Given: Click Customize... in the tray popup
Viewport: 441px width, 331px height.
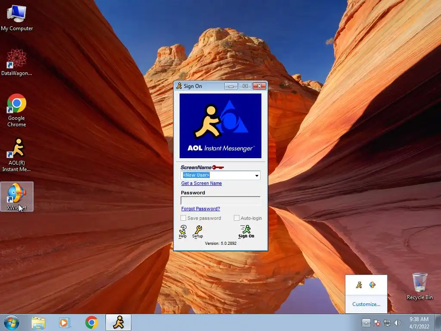Looking at the screenshot, I should pyautogui.click(x=366, y=304).
